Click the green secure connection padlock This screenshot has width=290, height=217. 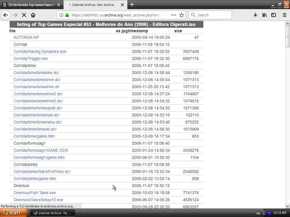(67, 15)
